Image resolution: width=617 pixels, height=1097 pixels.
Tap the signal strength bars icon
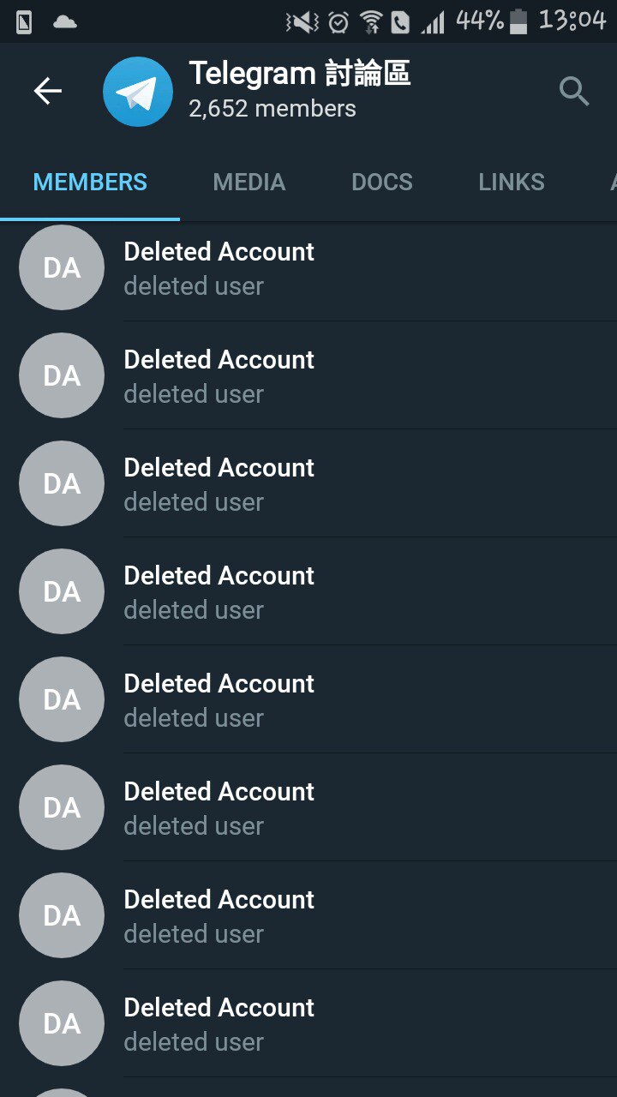[x=433, y=22]
